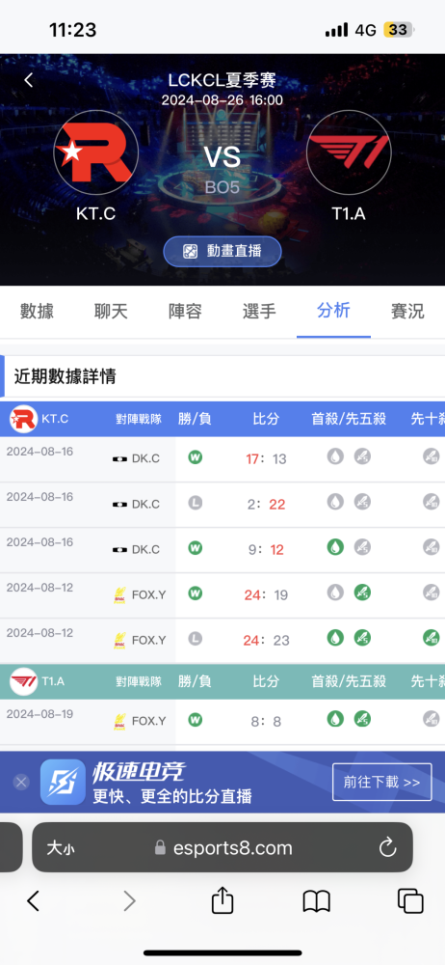Click the 2024-08-19 date in T1.A row

[39, 714]
